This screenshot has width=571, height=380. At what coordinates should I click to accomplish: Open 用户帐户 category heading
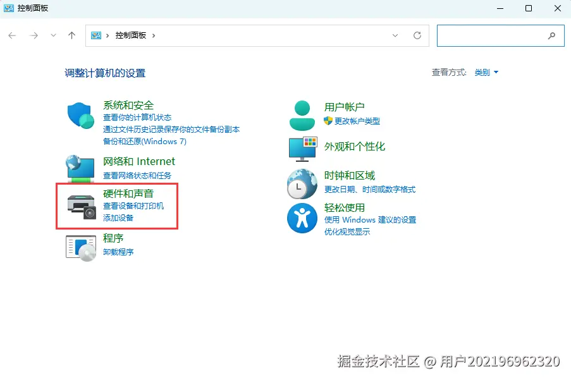[344, 107]
